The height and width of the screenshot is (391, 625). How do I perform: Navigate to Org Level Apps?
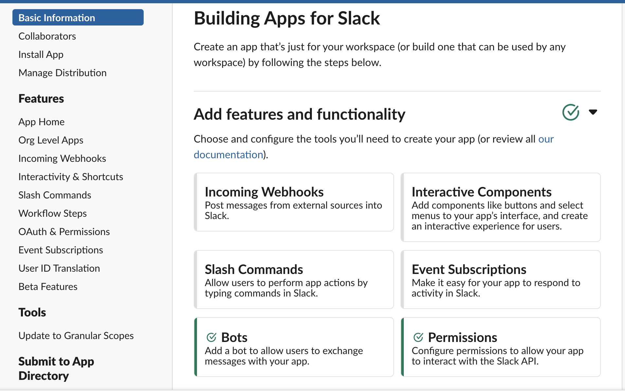51,140
